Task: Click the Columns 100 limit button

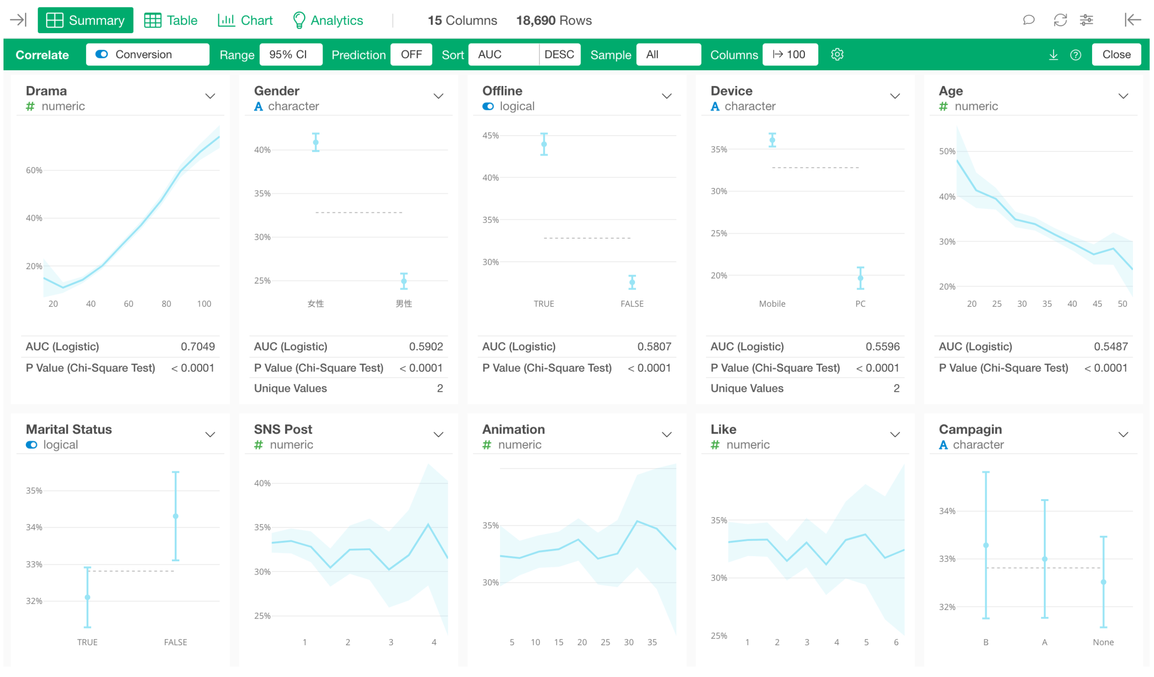Action: 790,54
